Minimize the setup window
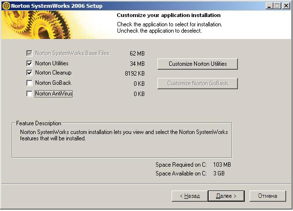Screen dimensions: 293x211 tap(269, 6)
